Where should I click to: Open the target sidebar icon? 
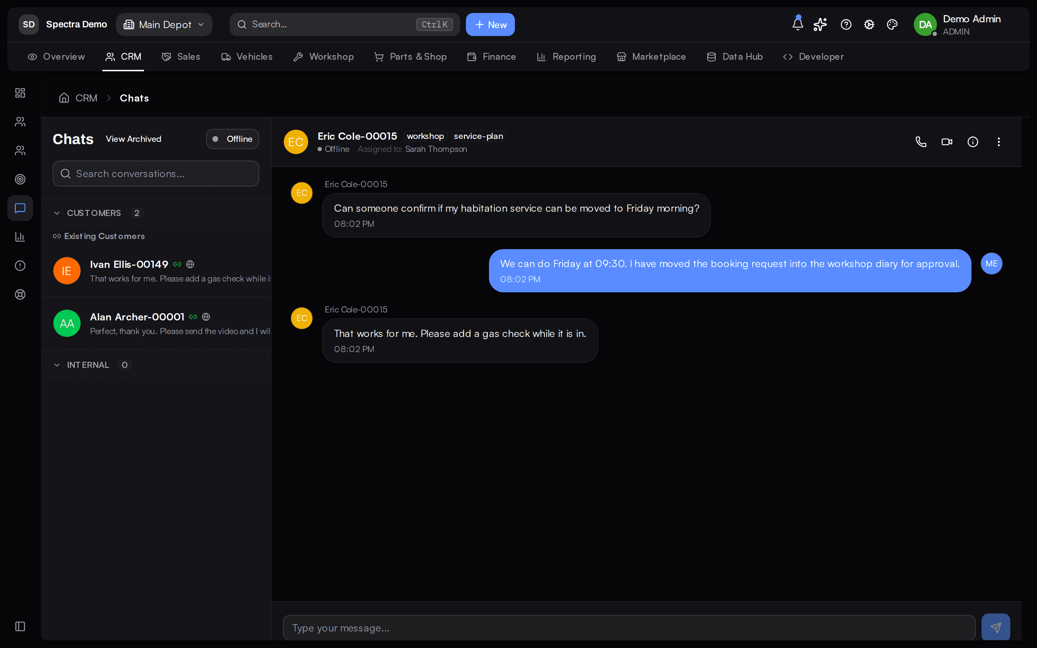coord(20,179)
